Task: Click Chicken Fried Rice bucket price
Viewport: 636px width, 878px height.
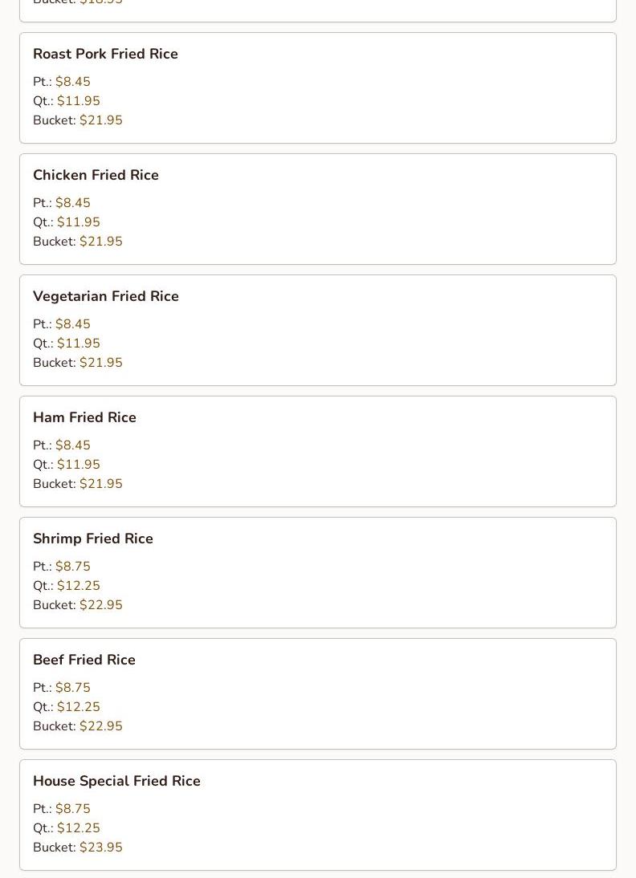Action: click(100, 242)
